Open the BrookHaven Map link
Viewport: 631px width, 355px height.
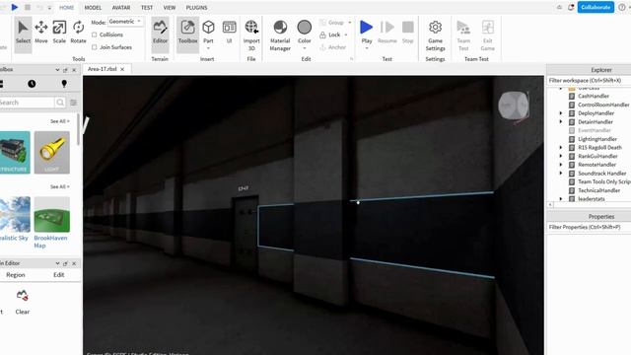pyautogui.click(x=50, y=242)
